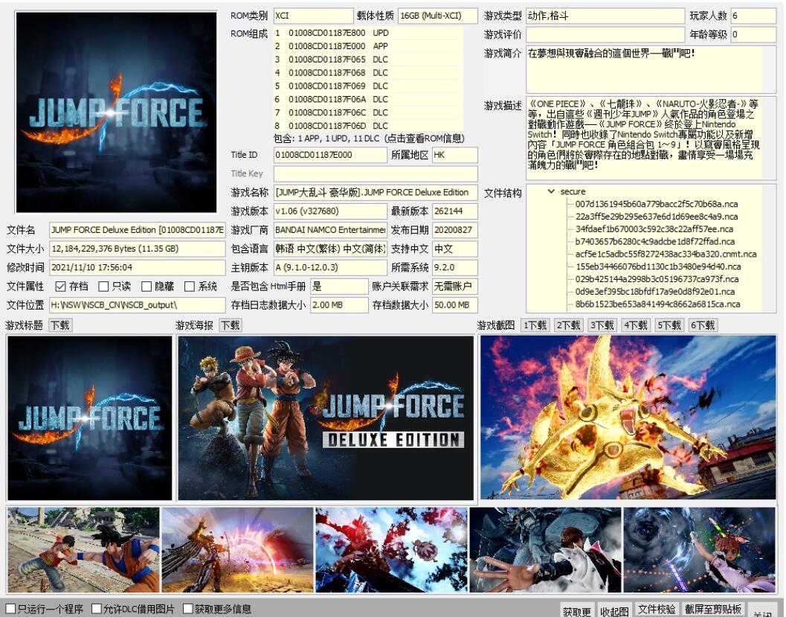Click the 游戏版本 field showing v1.06
This screenshot has width=786, height=617.
point(330,211)
